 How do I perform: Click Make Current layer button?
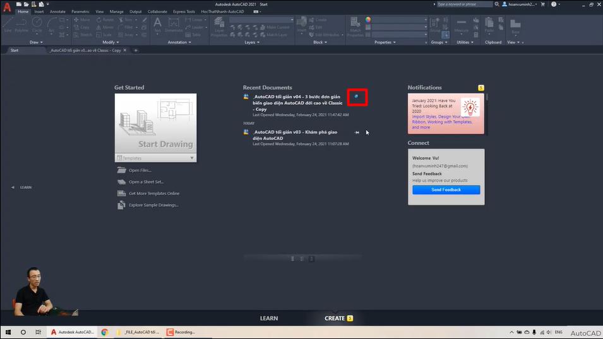coord(275,27)
